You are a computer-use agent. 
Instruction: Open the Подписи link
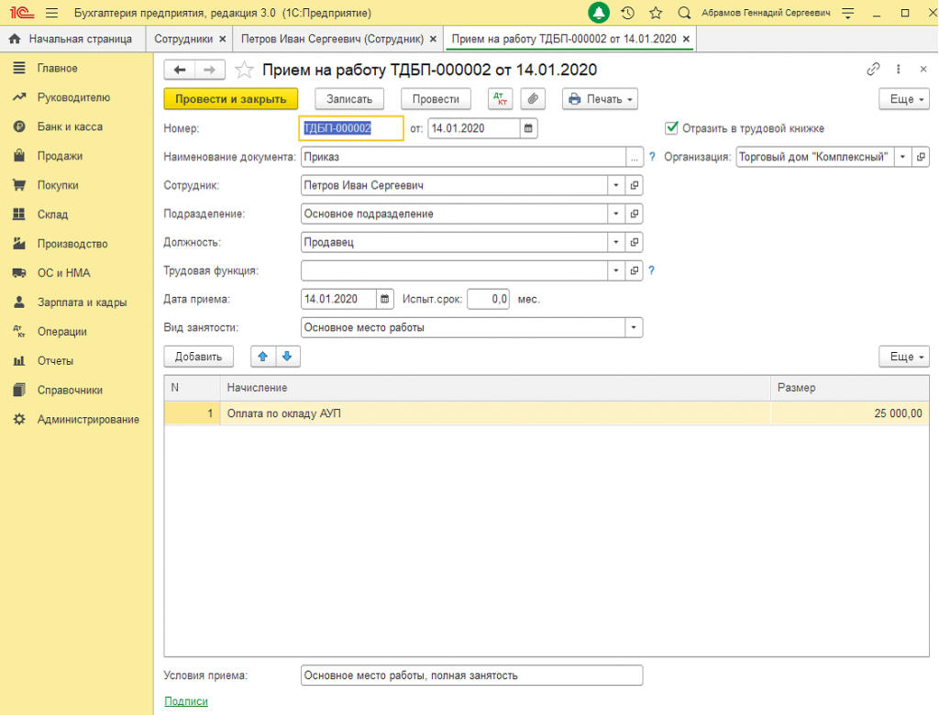(x=186, y=700)
